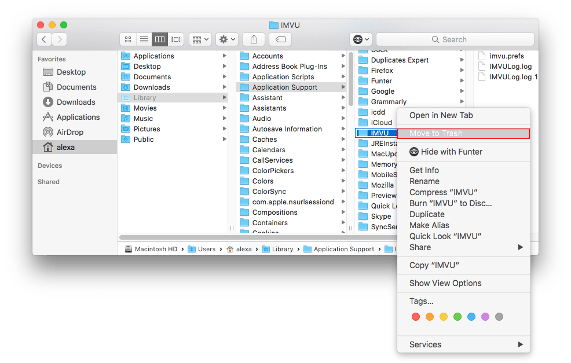
Task: Switch to cover flow view
Action: (176, 39)
